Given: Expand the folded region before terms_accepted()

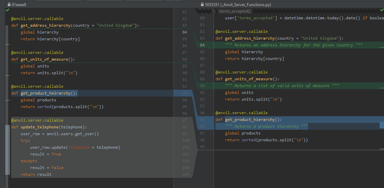Looking at the screenshot, I should click(x=214, y=11).
